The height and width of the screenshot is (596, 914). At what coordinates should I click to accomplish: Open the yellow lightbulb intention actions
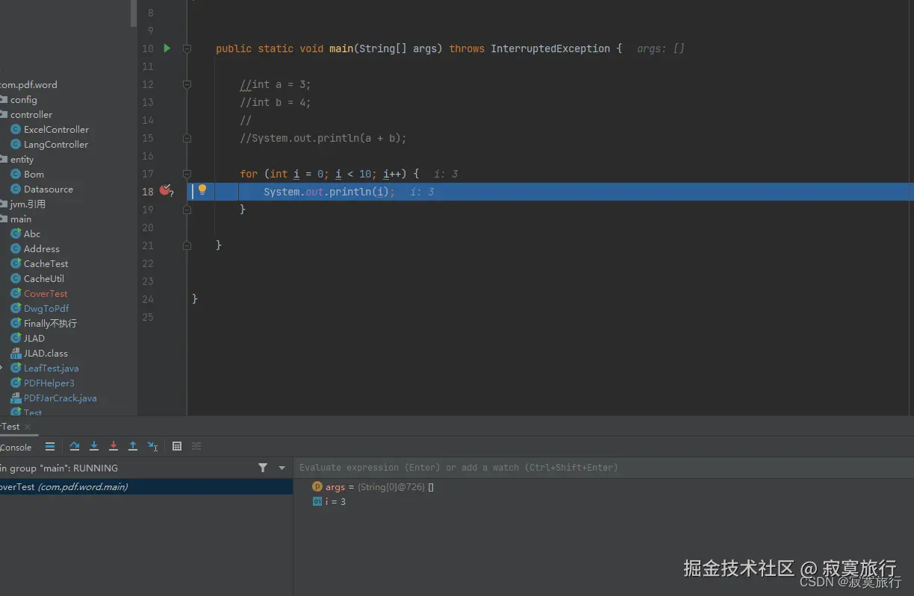tap(202, 190)
